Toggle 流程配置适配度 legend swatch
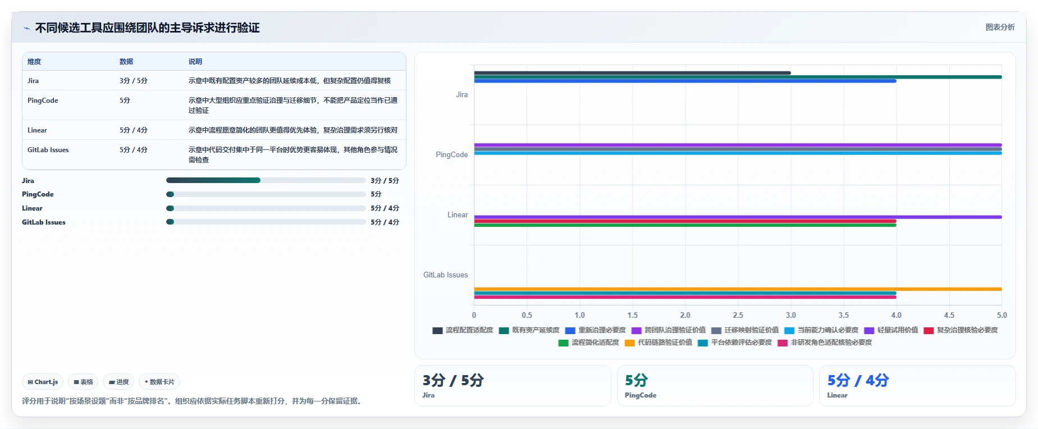 click(437, 330)
